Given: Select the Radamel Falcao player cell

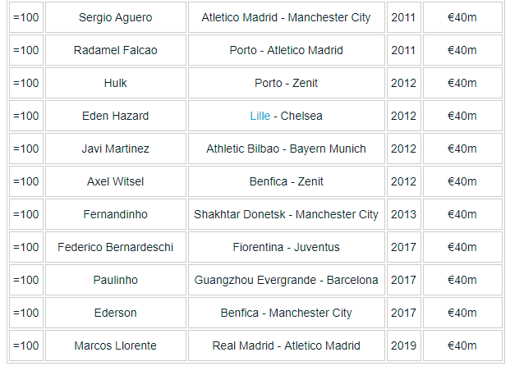Looking at the screenshot, I should click(x=115, y=50).
